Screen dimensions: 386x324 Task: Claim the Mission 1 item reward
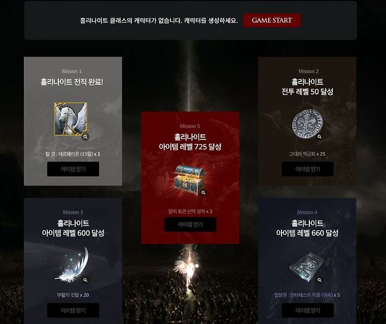pyautogui.click(x=73, y=169)
